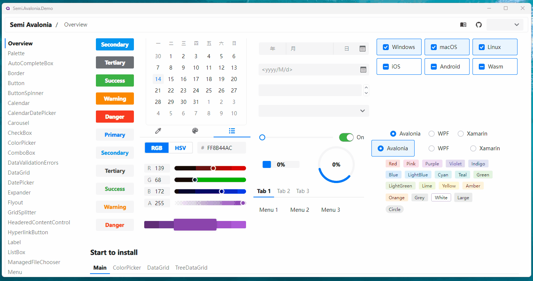Open the GitHub repository icon
Screen dimensions: 533x281
click(478, 25)
